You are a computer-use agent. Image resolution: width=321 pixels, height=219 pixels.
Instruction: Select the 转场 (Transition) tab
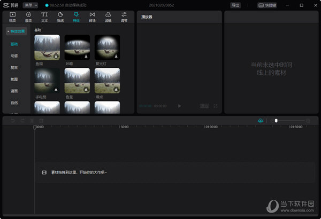(93, 16)
